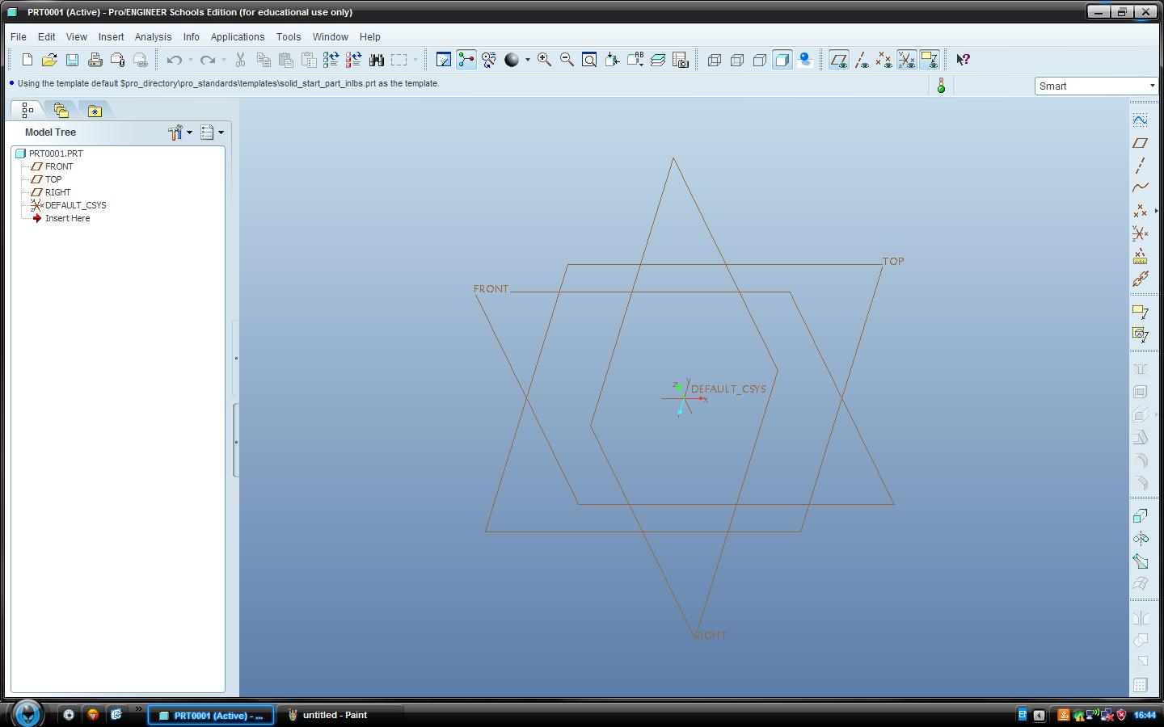Open the Smart selection filter dropdown
This screenshot has height=727, width=1164.
(1097, 86)
